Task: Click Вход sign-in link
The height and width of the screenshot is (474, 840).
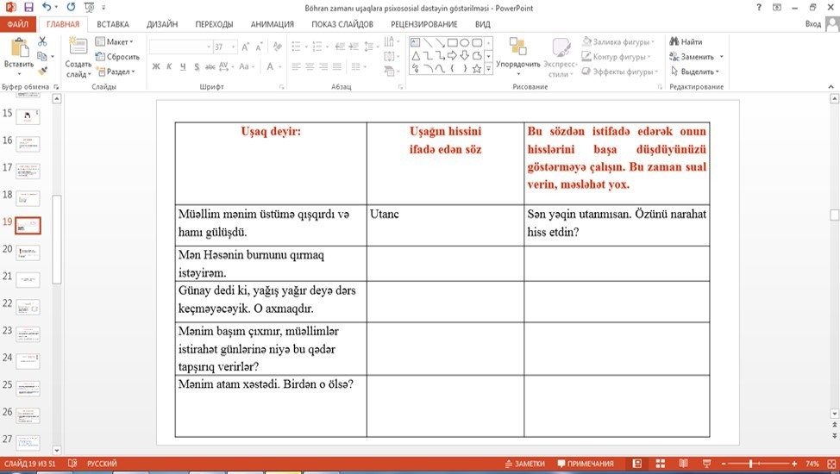Action: click(812, 24)
